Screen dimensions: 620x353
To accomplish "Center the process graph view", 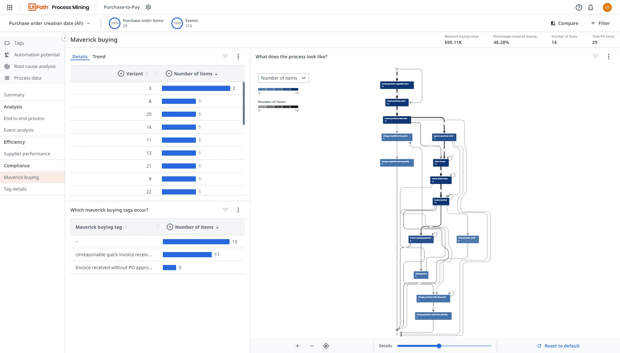I will coord(326,346).
